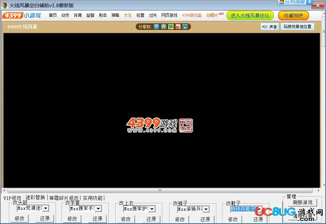Open 进入火线风暴论坛 forum button
Viewport: 326px width, 224px height.
pyautogui.click(x=250, y=15)
